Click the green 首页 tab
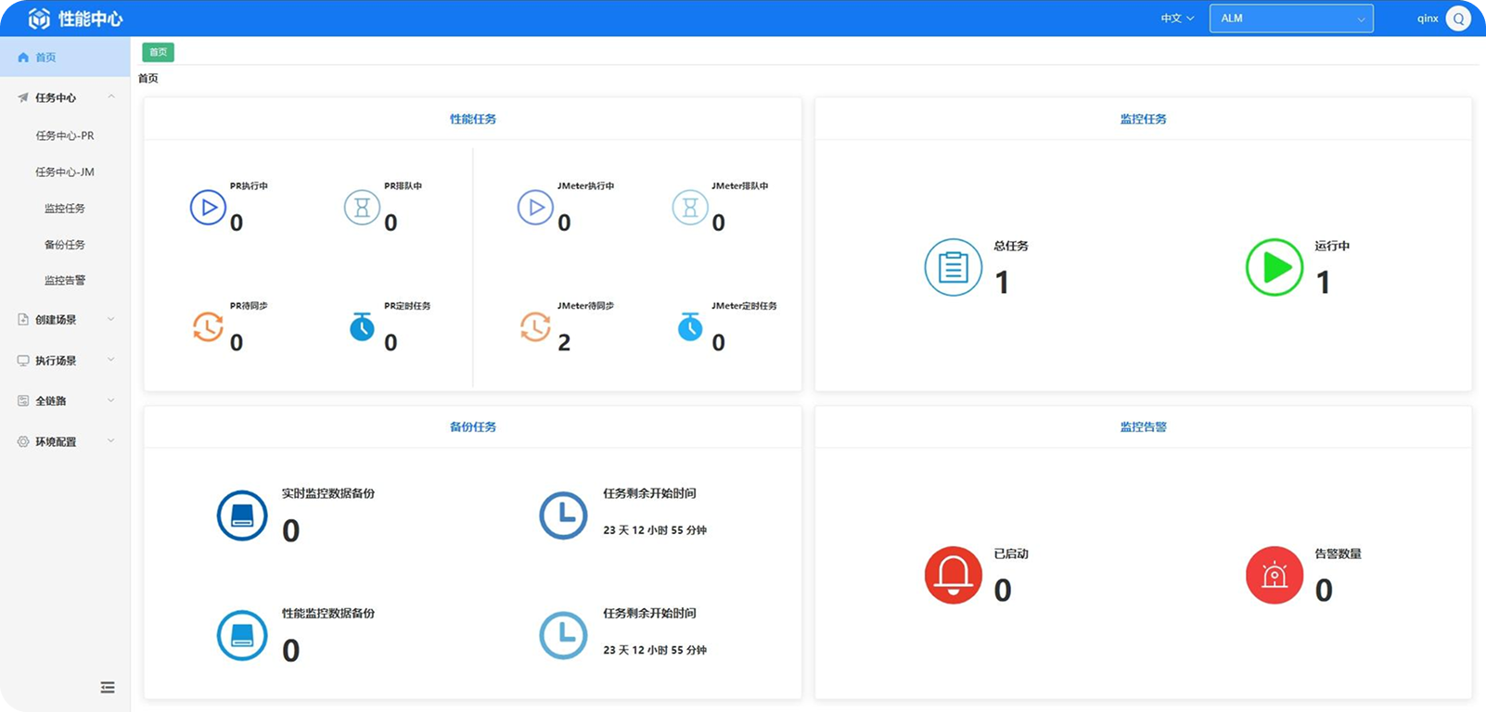Image resolution: width=1486 pixels, height=712 pixels. [x=158, y=52]
